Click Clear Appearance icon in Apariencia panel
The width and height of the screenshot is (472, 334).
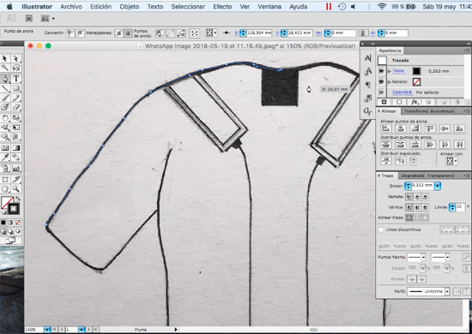point(428,102)
